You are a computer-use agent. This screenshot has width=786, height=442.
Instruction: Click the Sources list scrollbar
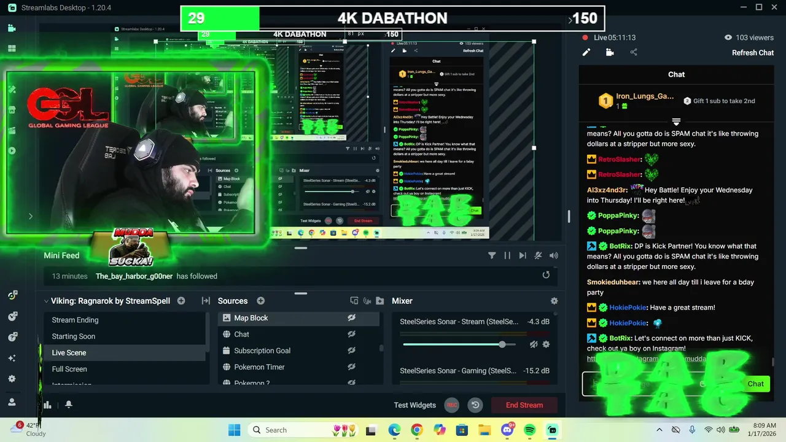pos(381,347)
